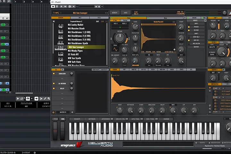
Task: Add a new FX rack with plus icon
Action: (x=63, y=70)
